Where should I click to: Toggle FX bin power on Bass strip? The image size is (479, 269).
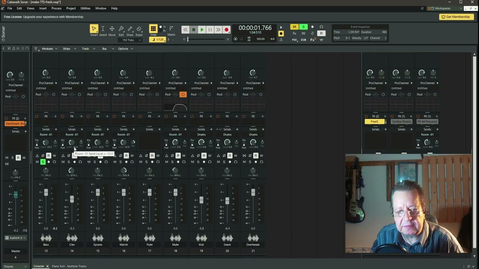(37, 117)
